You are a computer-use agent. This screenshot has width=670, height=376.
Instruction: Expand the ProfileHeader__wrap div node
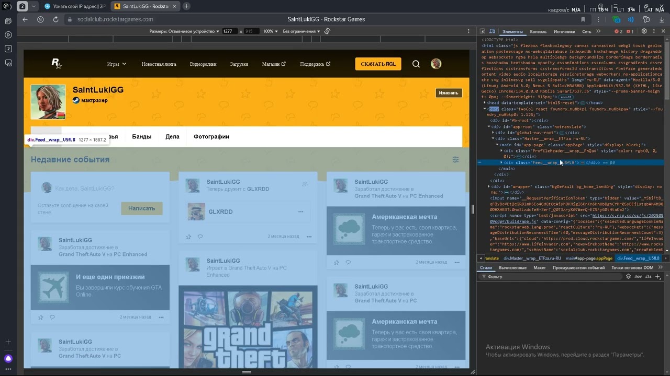(501, 150)
